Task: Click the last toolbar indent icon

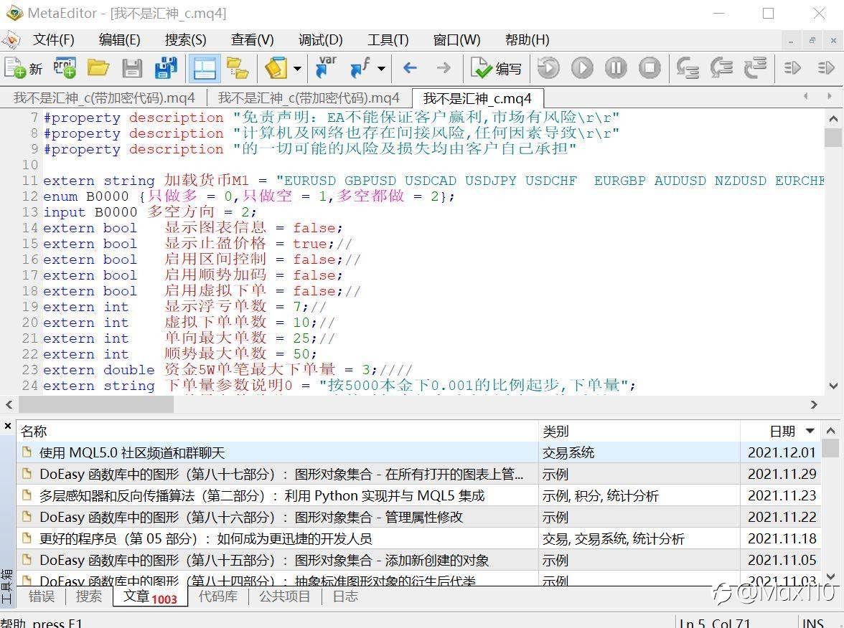Action: point(825,67)
